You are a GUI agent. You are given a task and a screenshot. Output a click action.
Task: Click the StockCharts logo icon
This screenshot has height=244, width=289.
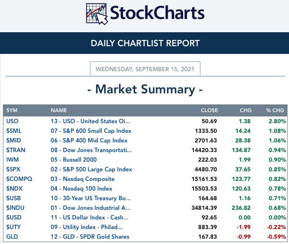(x=97, y=14)
